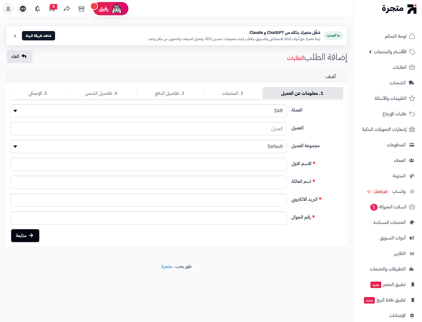Click the أضف panel heading text
422x322 pixels.
pos(331,76)
